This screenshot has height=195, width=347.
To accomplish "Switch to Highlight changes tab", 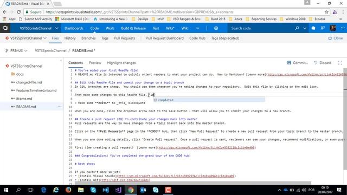I will coord(121,63).
